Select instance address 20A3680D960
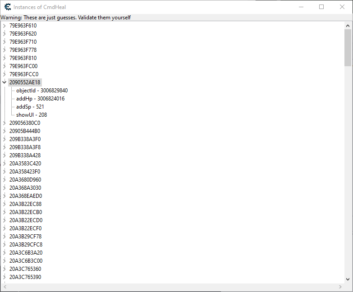The height and width of the screenshot is (292, 353). tap(25, 180)
